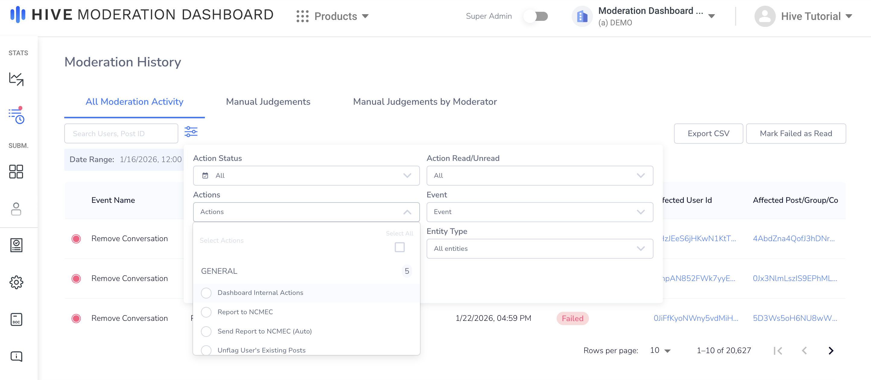871x380 pixels.
Task: Open the DOC file sidebar icon
Action: pyautogui.click(x=16, y=319)
